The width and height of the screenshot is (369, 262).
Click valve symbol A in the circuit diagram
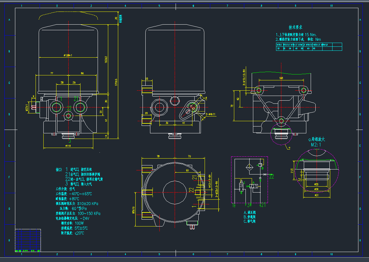[x=254, y=186]
